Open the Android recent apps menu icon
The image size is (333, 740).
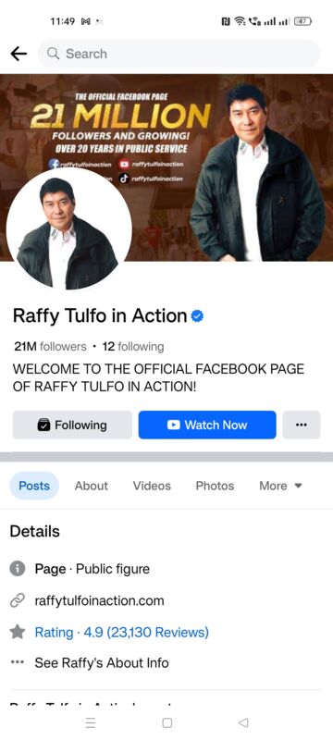[x=91, y=722]
